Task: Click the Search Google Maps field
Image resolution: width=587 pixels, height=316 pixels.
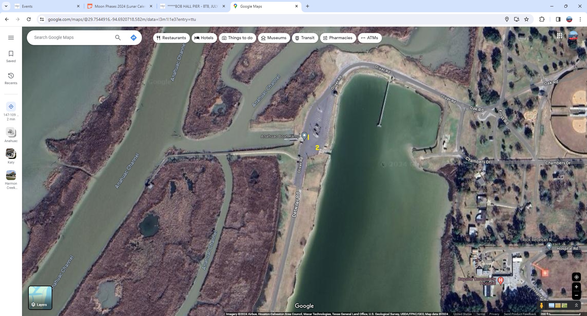Action: click(x=72, y=38)
